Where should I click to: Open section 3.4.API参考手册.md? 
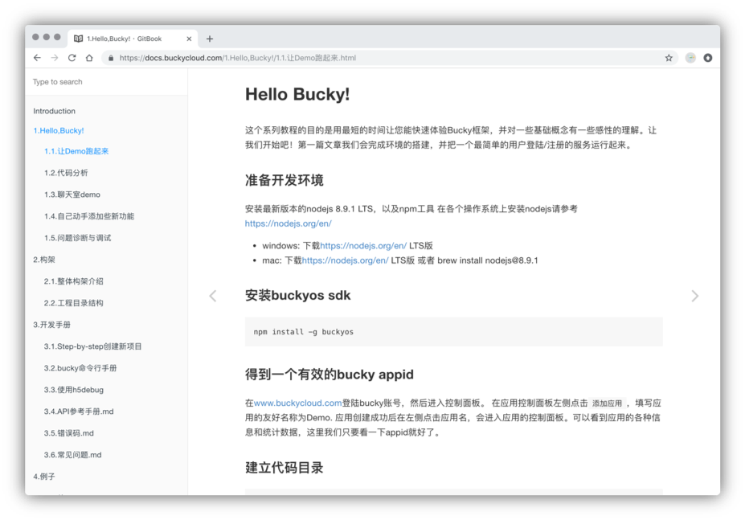click(79, 411)
